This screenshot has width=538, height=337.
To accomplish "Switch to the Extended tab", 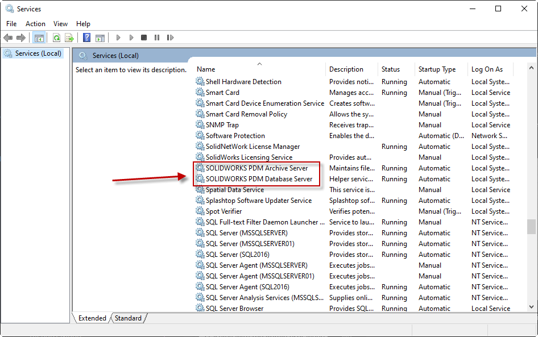I will pos(92,318).
